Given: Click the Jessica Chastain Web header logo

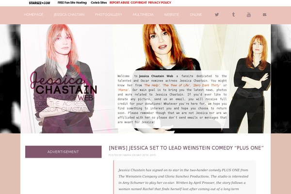Looking at the screenshot, I should pos(63,92).
